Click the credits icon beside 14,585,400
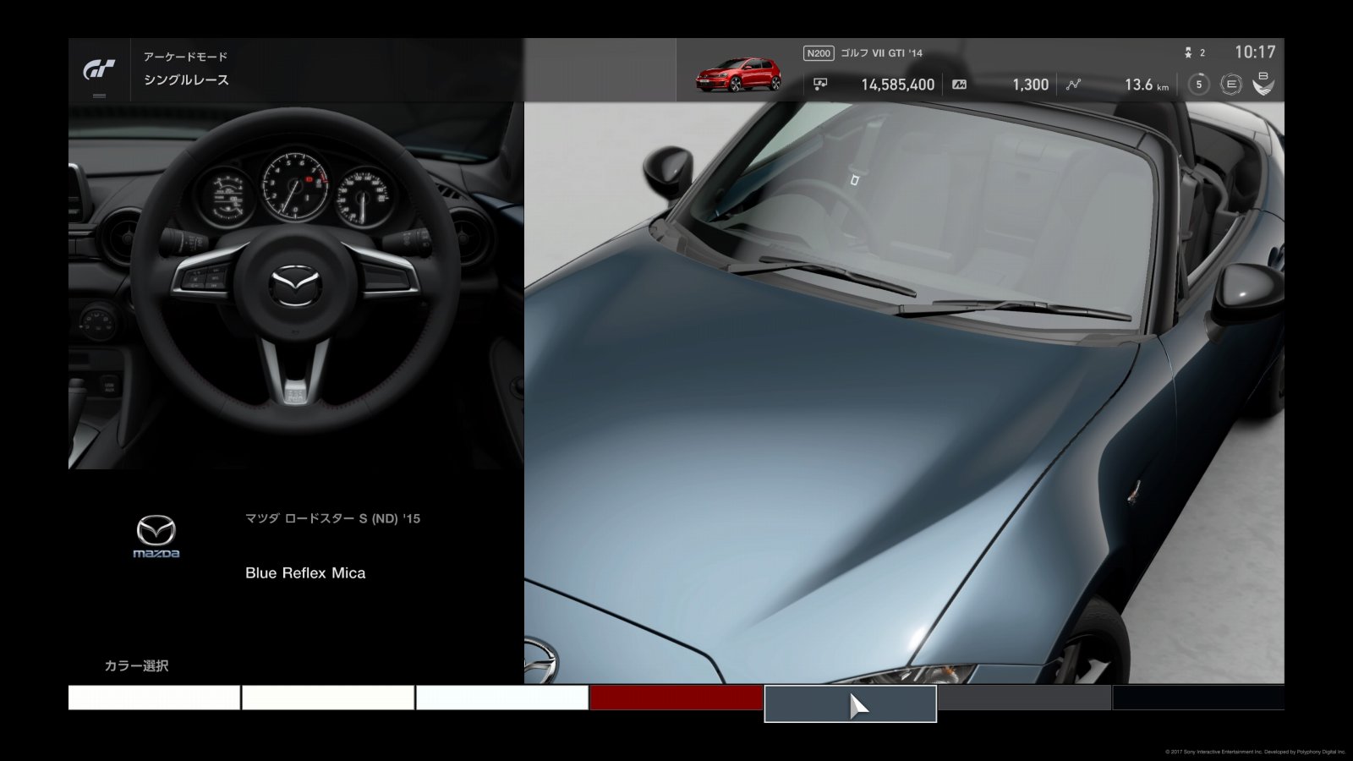This screenshot has width=1353, height=761. coord(820,85)
